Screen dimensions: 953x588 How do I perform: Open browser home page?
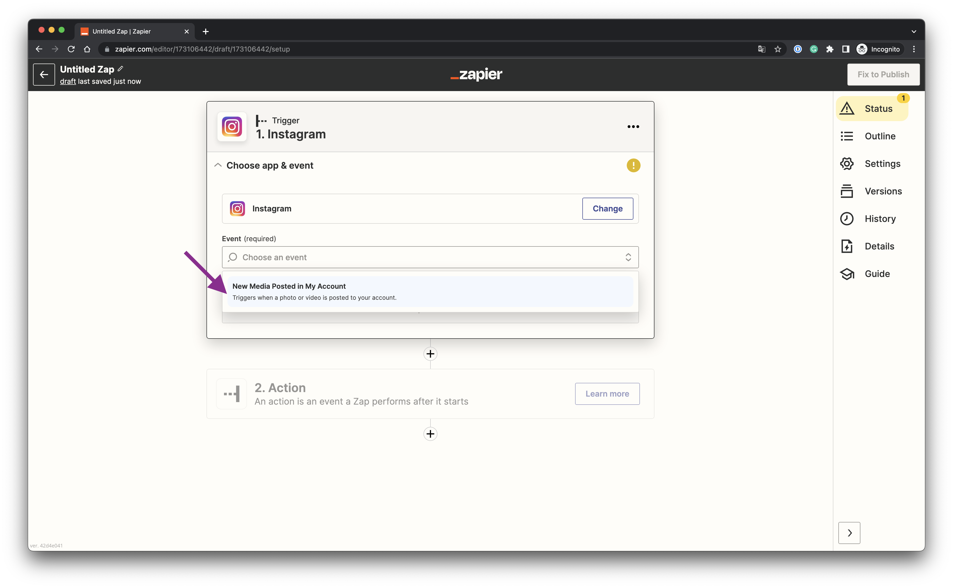[x=87, y=49]
